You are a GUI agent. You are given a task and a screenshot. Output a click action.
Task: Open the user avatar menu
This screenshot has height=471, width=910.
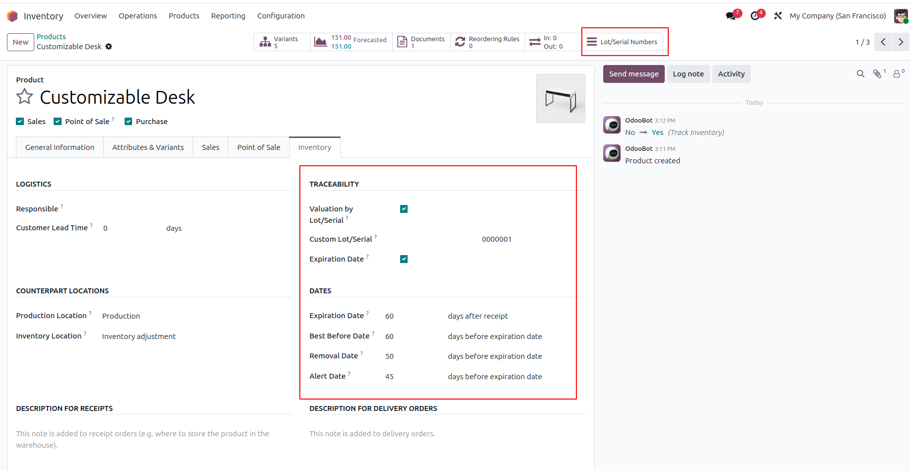[901, 16]
